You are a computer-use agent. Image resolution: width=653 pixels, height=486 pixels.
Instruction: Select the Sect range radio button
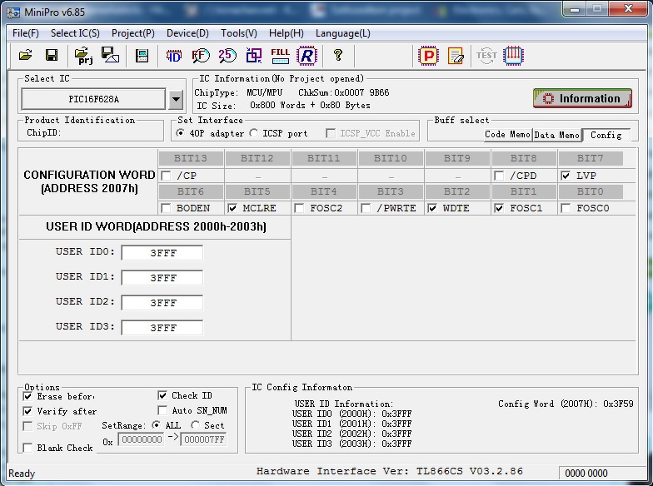195,425
